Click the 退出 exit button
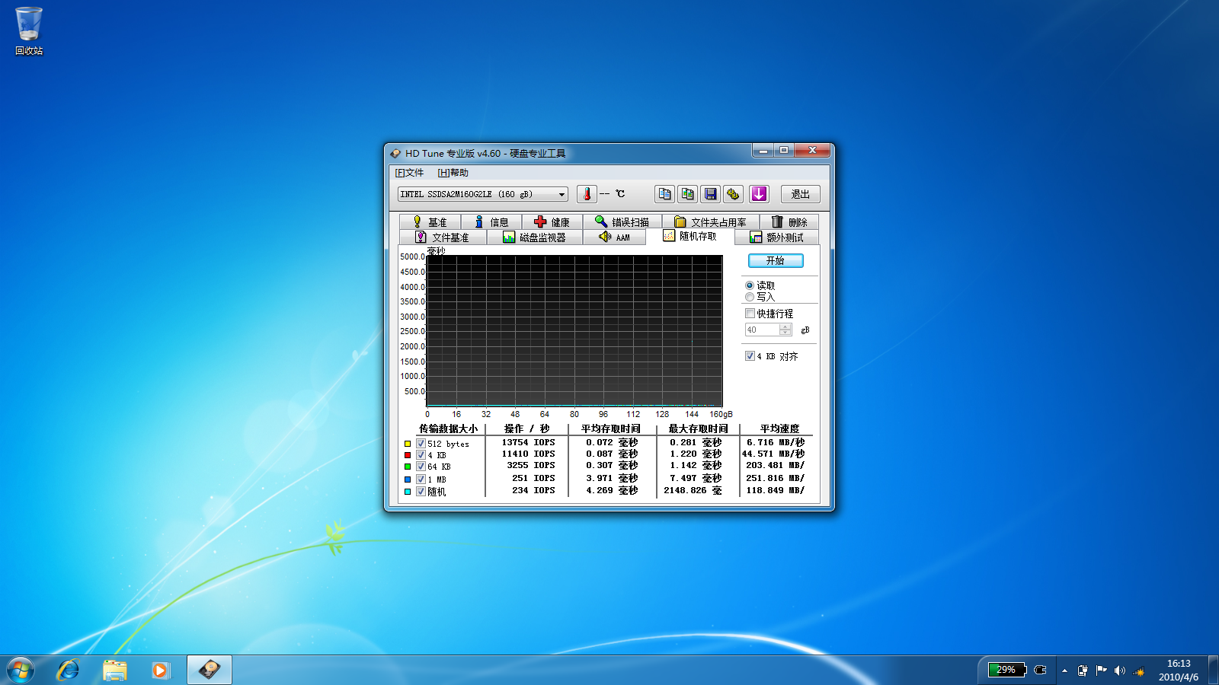Screen dimensions: 1219x685 (800, 195)
